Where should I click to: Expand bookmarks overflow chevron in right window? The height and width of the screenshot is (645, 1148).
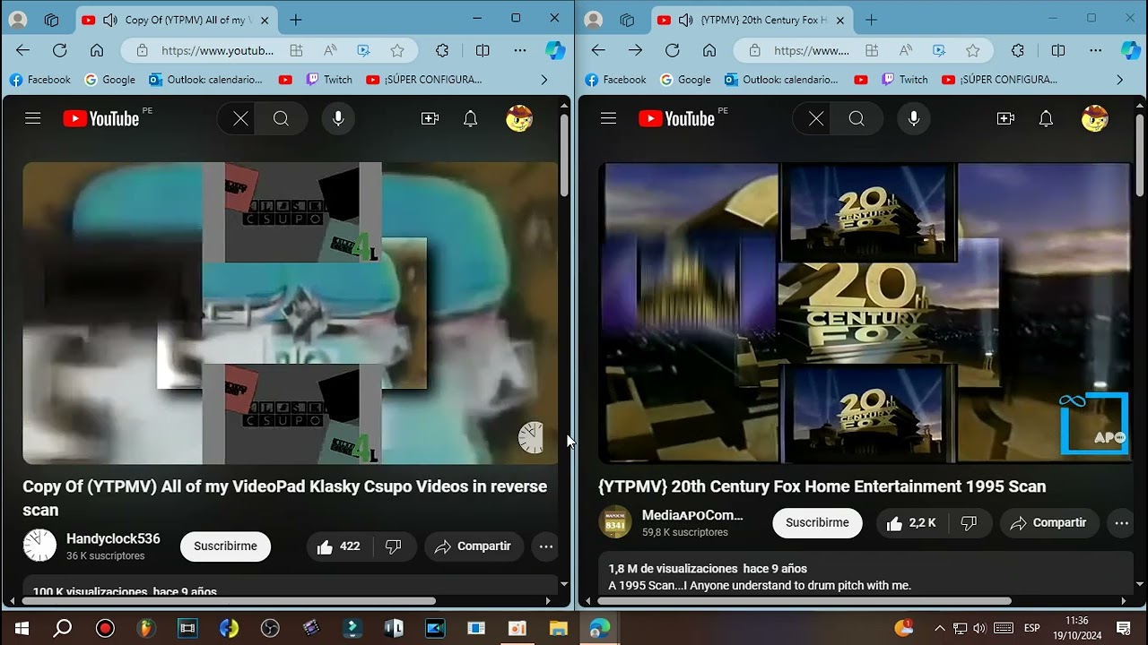pyautogui.click(x=1119, y=80)
